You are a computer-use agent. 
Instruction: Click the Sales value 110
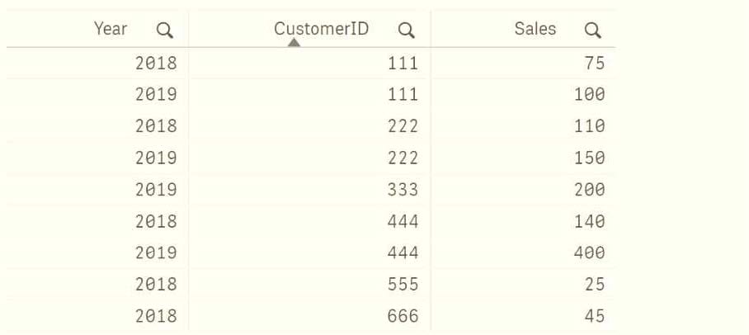tap(589, 126)
